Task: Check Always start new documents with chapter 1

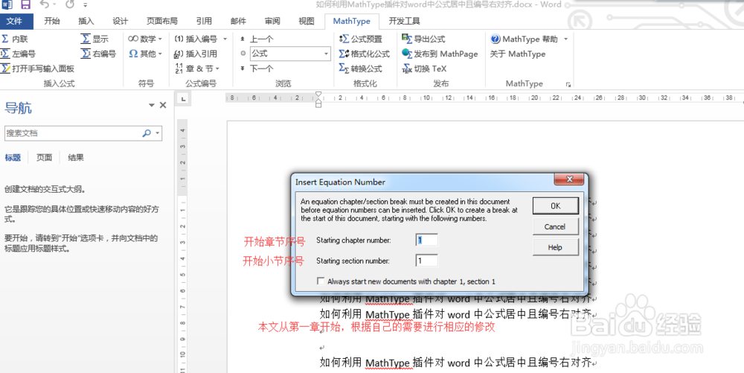Action: [321, 281]
